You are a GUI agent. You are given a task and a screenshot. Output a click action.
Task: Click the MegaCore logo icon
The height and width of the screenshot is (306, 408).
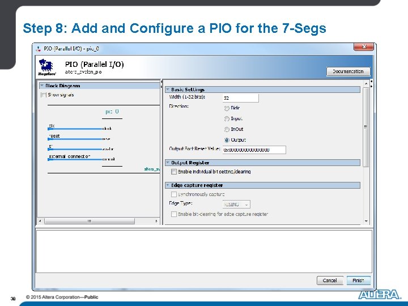pos(47,67)
